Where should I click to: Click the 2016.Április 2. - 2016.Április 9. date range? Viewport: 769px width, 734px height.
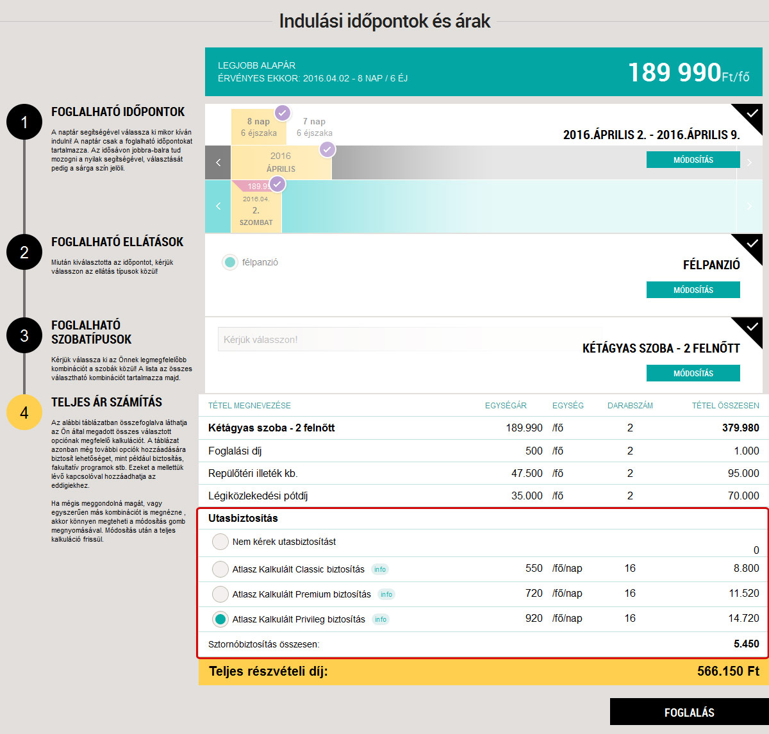click(x=652, y=135)
